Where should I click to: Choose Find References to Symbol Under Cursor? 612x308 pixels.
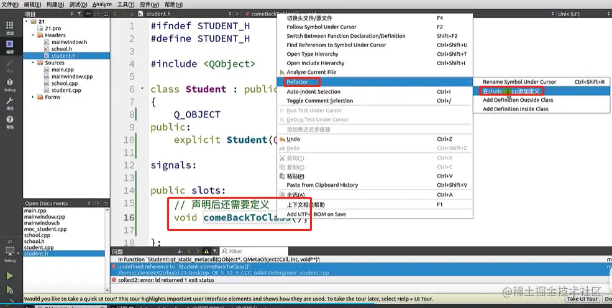pyautogui.click(x=375, y=45)
